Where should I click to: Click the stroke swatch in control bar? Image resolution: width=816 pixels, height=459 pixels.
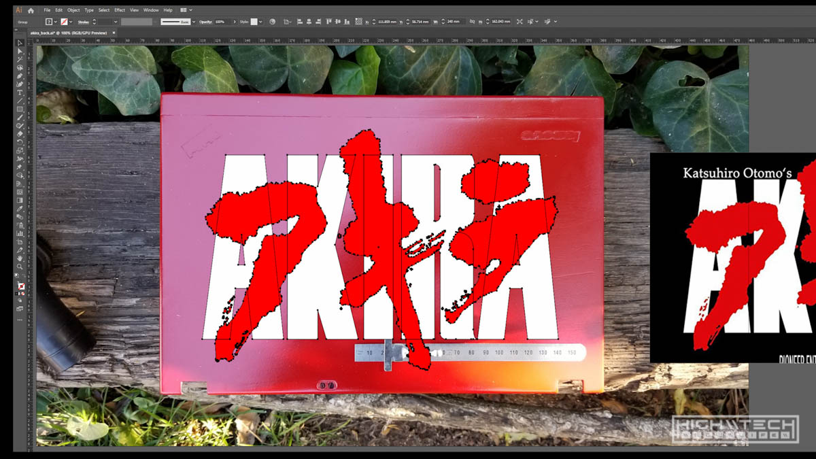[x=65, y=22]
